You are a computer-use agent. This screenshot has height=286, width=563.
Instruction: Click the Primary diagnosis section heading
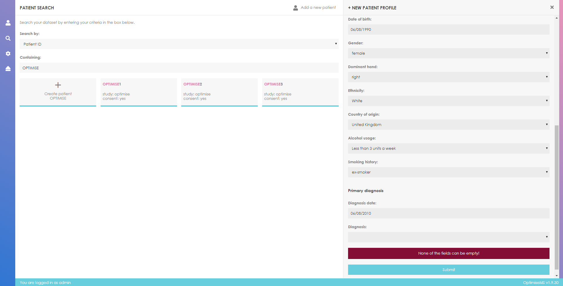pyautogui.click(x=366, y=191)
